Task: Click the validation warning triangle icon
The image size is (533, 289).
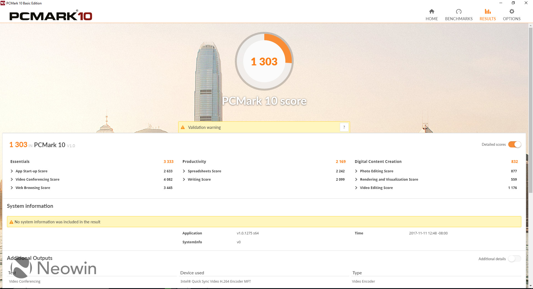Action: tap(183, 127)
